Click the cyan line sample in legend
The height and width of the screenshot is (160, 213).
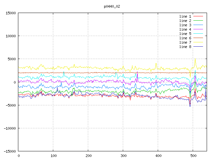(x=198, y=34)
